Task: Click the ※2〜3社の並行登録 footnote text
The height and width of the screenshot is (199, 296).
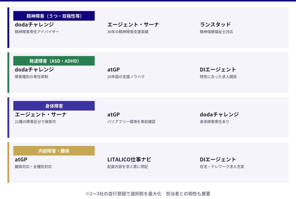Action: [x=148, y=194]
